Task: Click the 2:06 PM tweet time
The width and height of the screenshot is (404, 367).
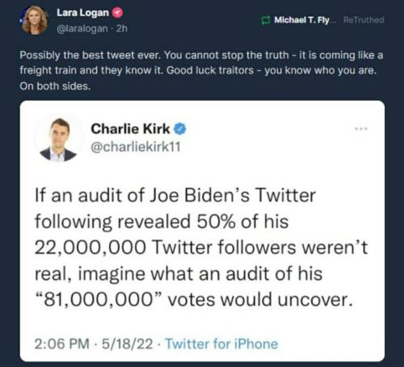Action: (61, 344)
